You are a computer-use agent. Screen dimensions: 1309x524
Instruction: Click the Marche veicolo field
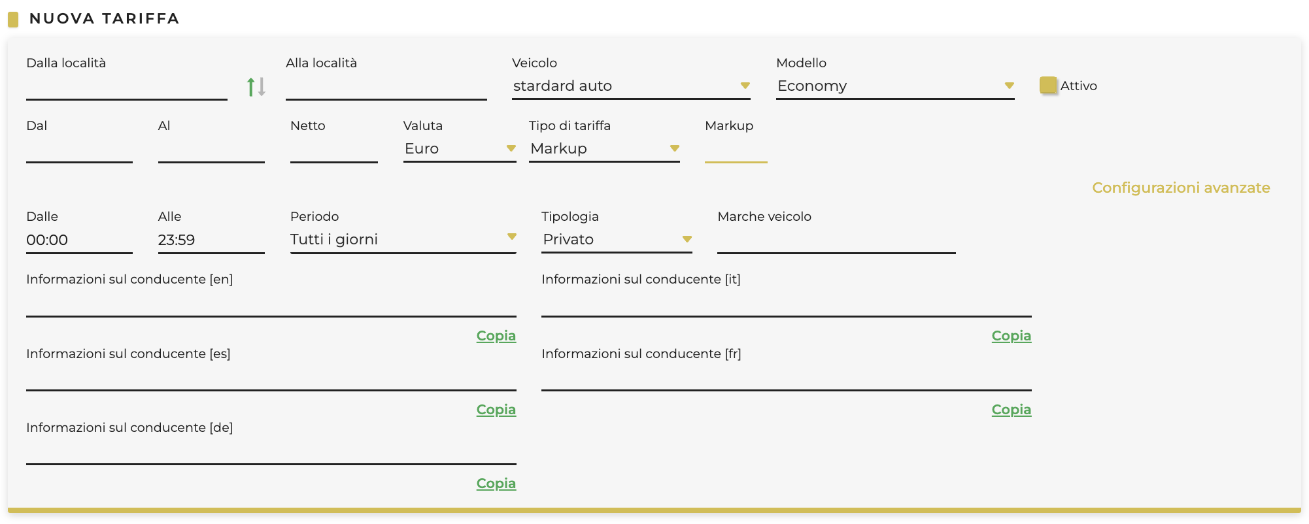[836, 240]
